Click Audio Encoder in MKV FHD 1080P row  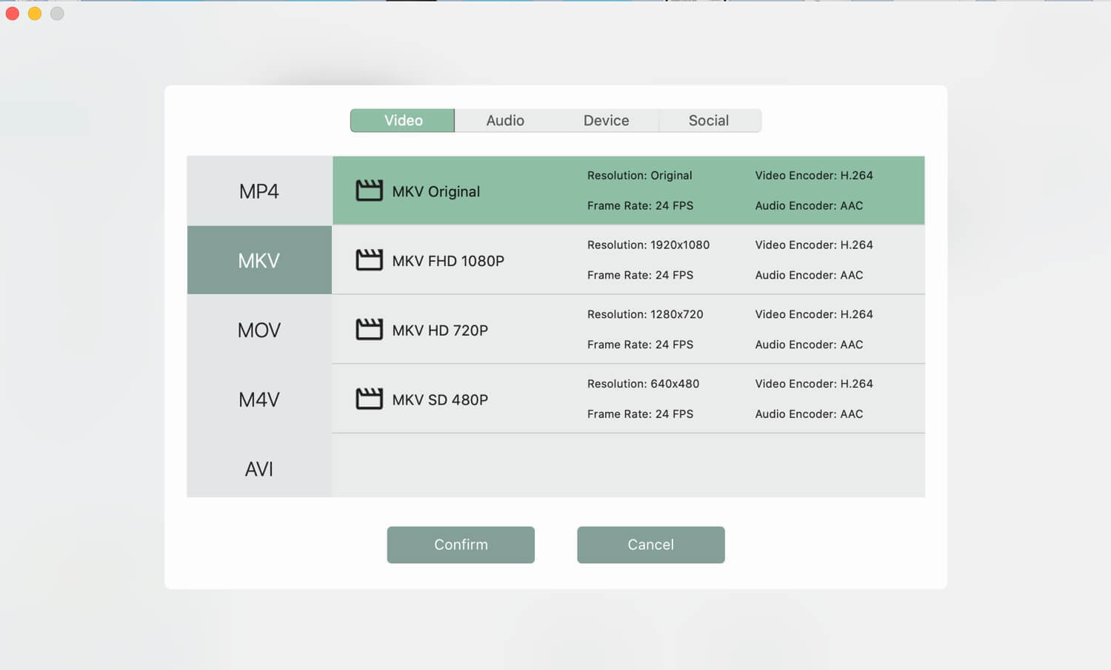coord(809,275)
